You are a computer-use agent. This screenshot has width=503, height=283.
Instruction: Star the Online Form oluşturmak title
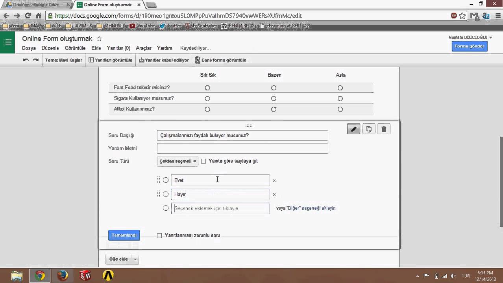[x=99, y=39]
